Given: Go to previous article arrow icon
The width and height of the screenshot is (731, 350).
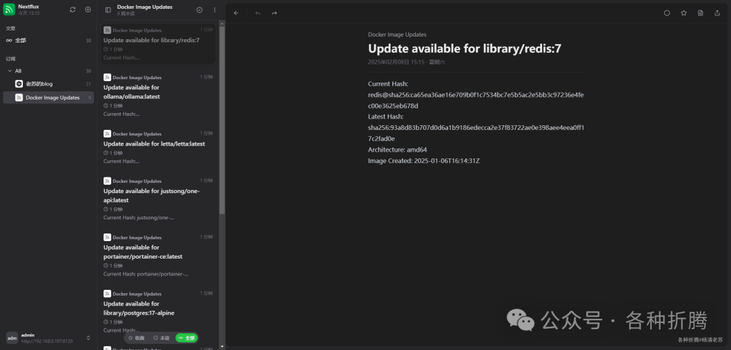Looking at the screenshot, I should (x=258, y=13).
